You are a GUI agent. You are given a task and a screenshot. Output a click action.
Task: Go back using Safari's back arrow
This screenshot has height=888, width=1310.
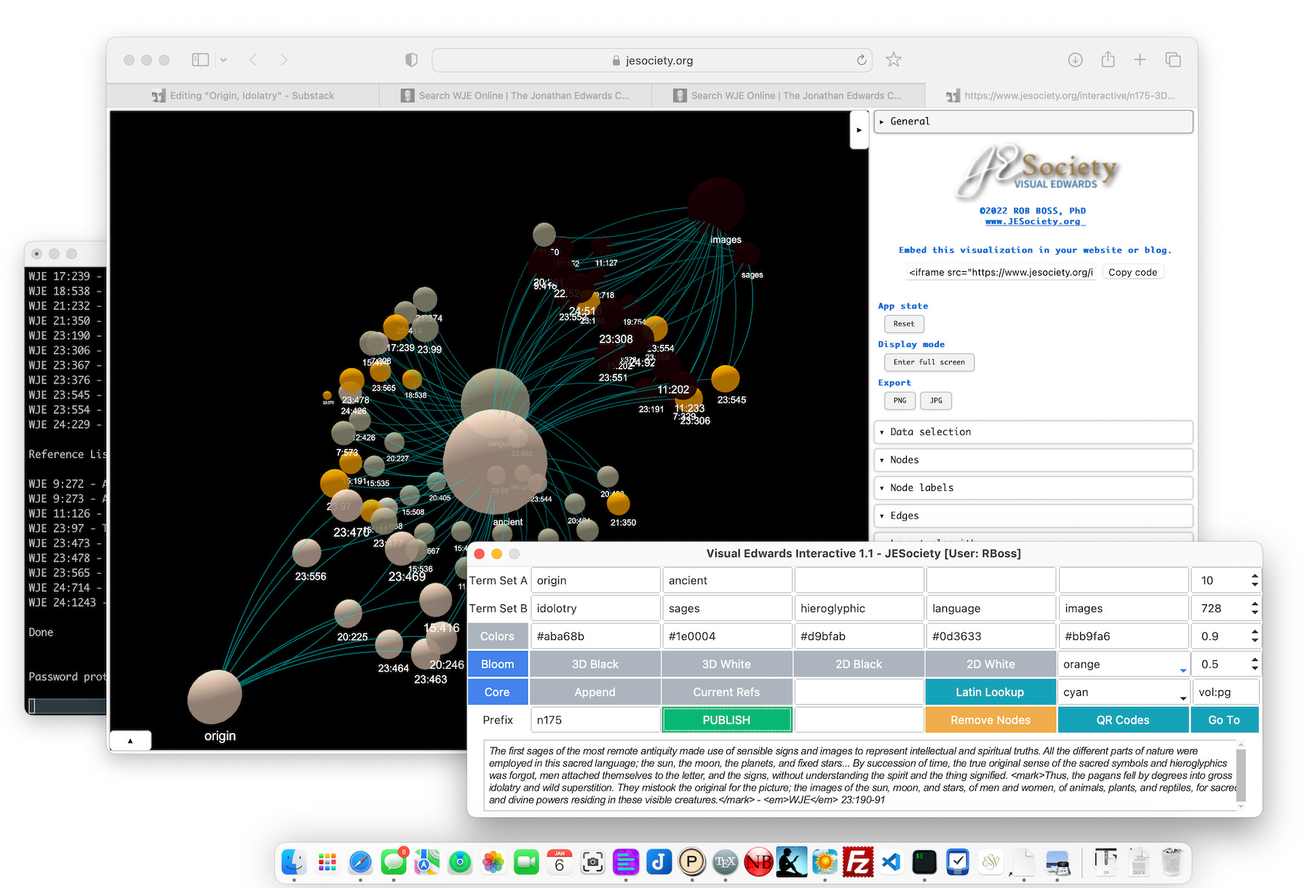253,60
